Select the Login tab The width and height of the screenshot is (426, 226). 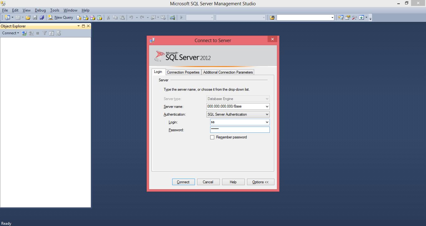(x=158, y=72)
